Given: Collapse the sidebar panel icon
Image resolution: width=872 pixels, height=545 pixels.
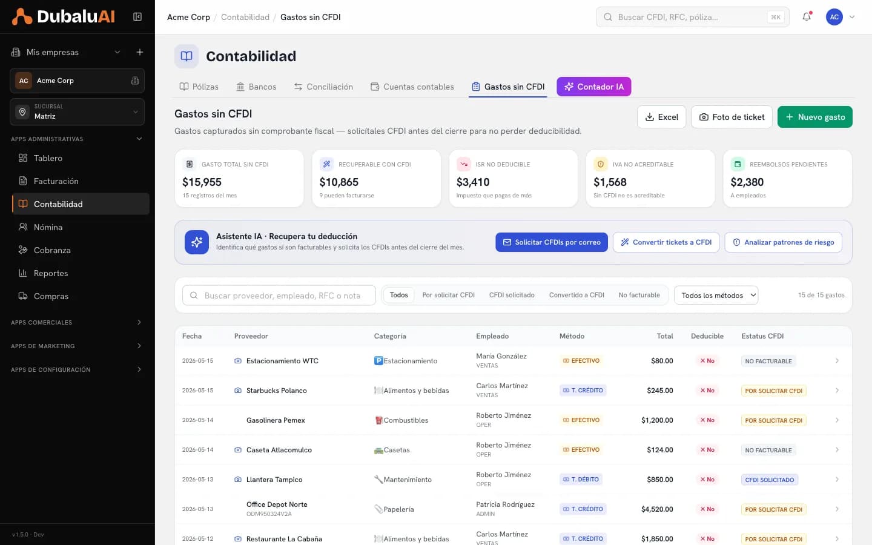Looking at the screenshot, I should [x=137, y=17].
